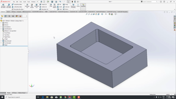Switch to the Evaluate ribbon tab
The width and height of the screenshot is (176, 99).
point(19,12)
